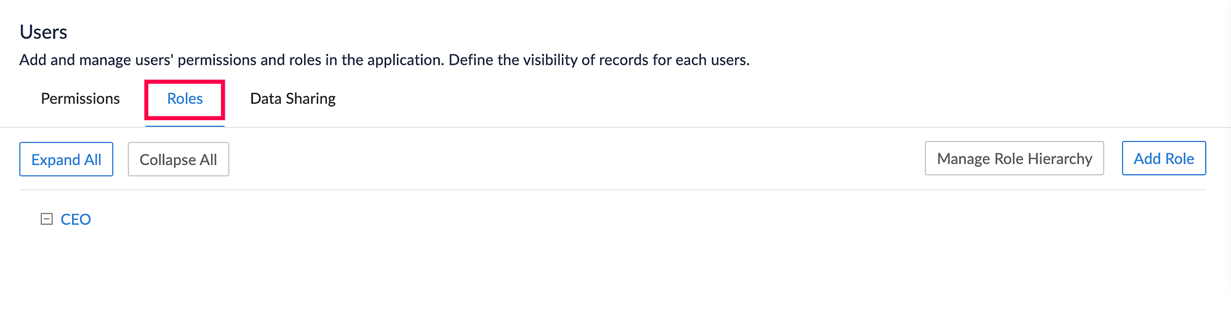Create a new role with Add Role
The height and width of the screenshot is (314, 1231).
[1163, 159]
